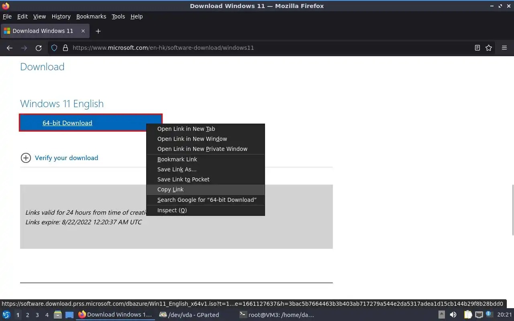Open the Bookmarks menu
Viewport: 514px width, 321px height.
(91, 16)
